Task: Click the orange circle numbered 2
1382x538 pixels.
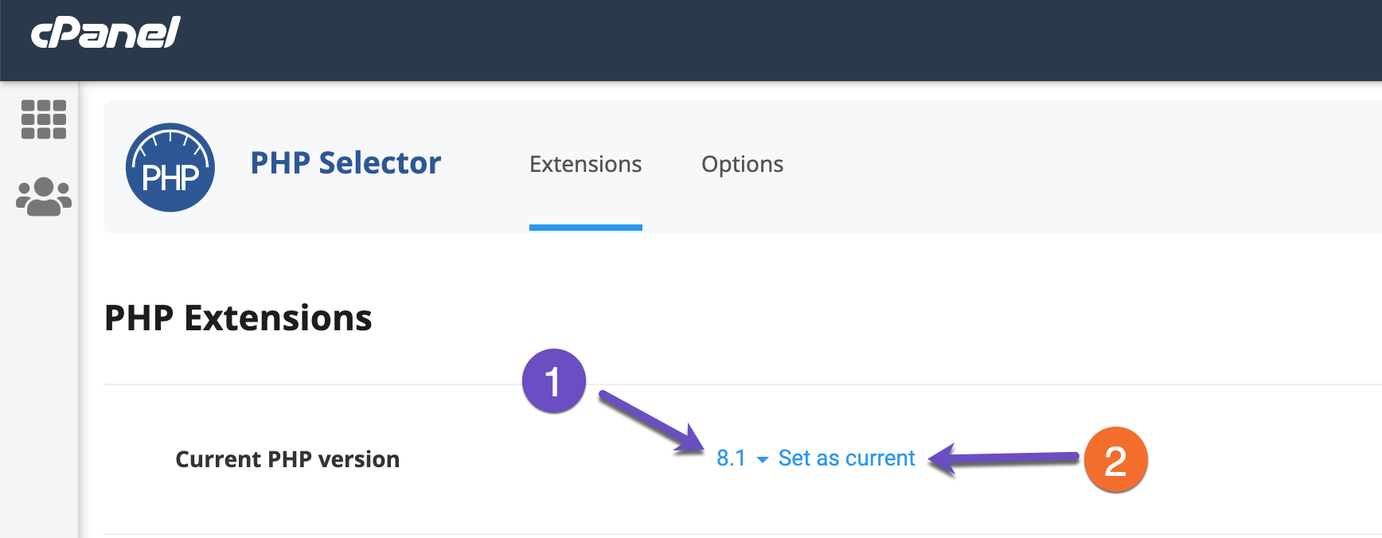Action: point(1115,460)
